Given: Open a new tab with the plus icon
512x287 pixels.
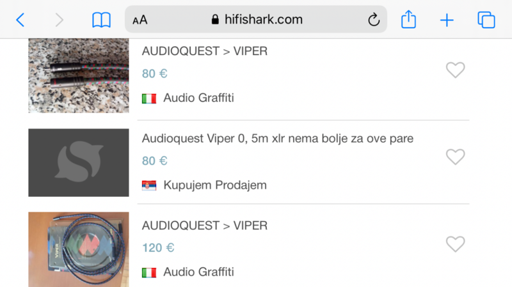Looking at the screenshot, I should click(447, 20).
